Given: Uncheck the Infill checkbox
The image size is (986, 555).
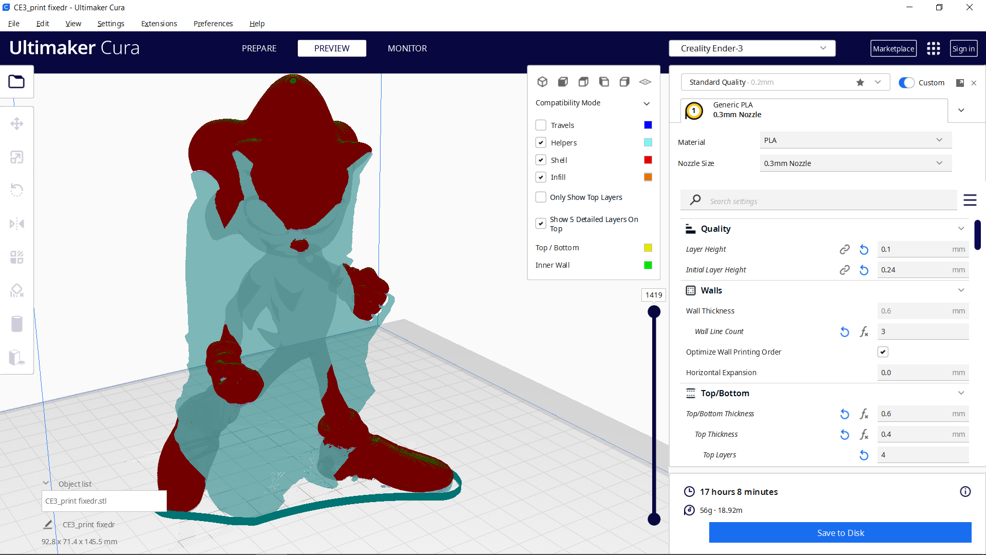Looking at the screenshot, I should tap(541, 177).
